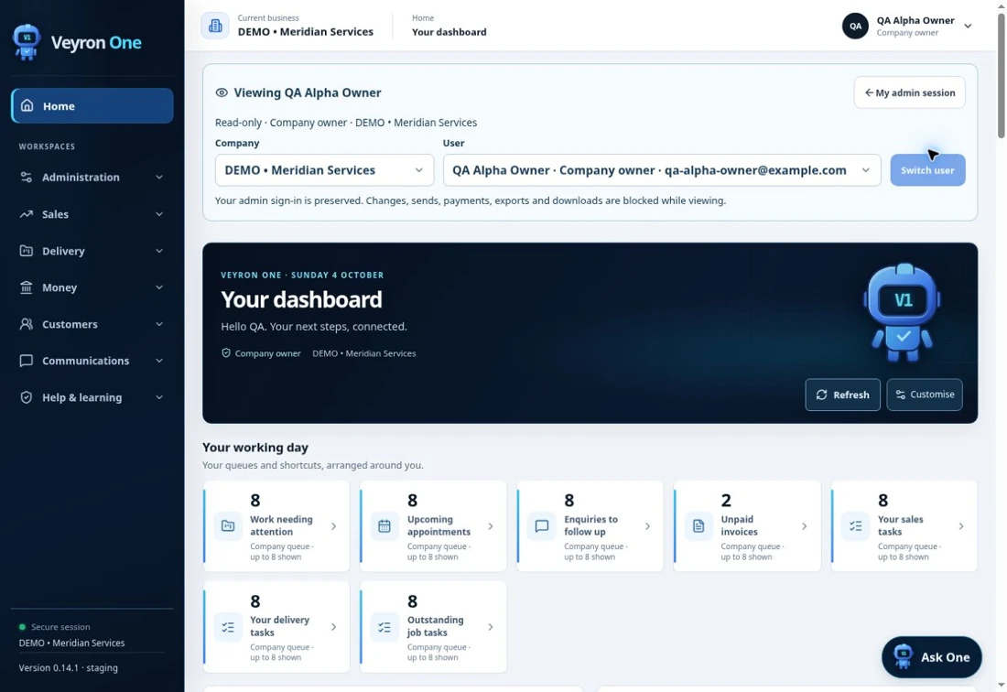Open the Outstanding job tasks card
This screenshot has width=1007, height=692.
pyautogui.click(x=433, y=627)
